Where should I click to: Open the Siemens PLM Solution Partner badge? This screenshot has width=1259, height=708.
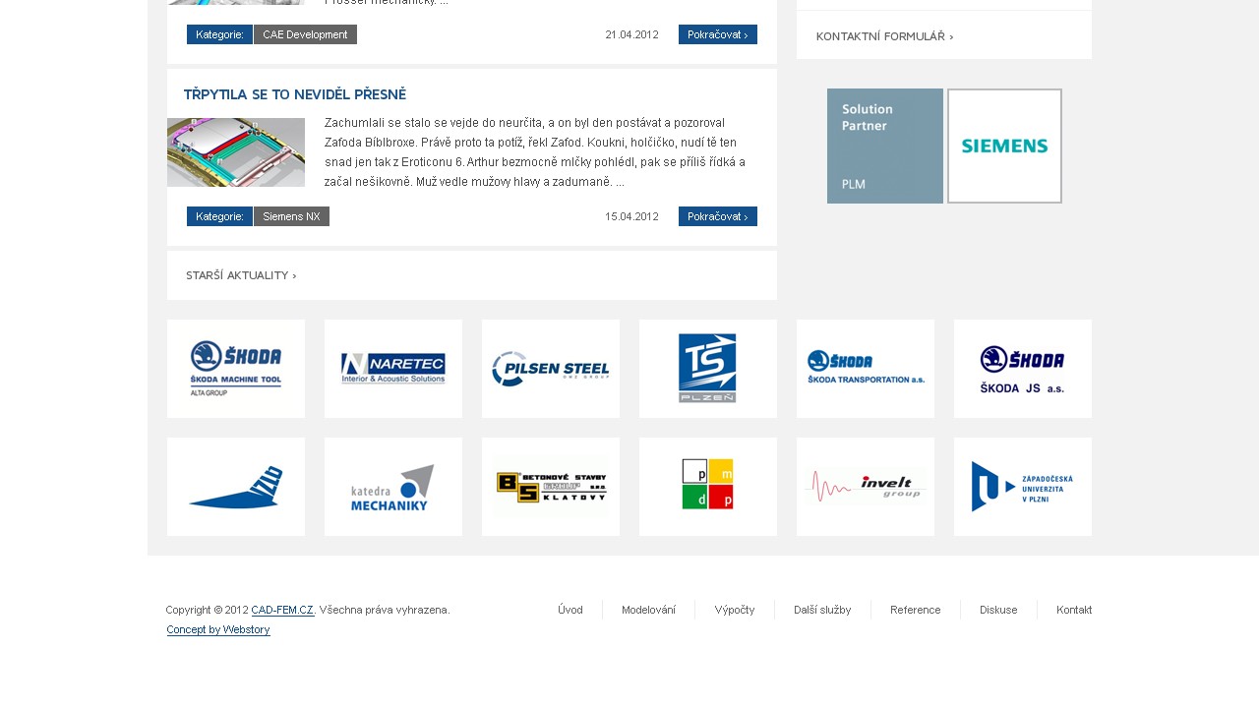click(x=885, y=146)
